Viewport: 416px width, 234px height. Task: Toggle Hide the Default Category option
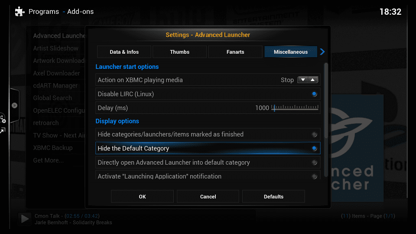pos(315,148)
